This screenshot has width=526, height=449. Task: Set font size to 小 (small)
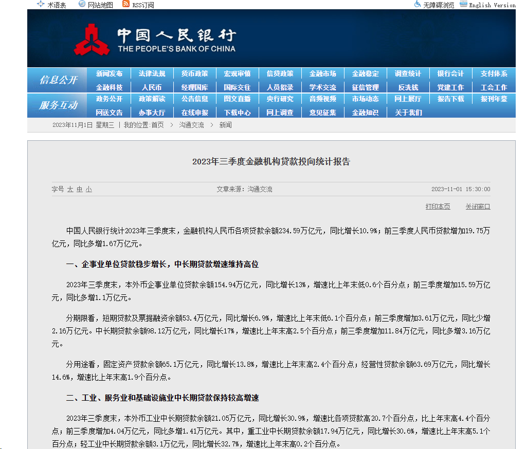[x=89, y=189]
